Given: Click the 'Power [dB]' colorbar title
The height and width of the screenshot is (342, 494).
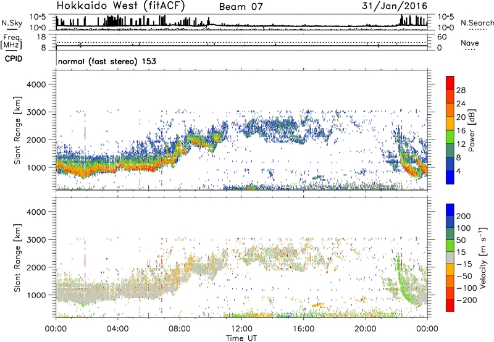Looking at the screenshot, I should click(472, 130).
